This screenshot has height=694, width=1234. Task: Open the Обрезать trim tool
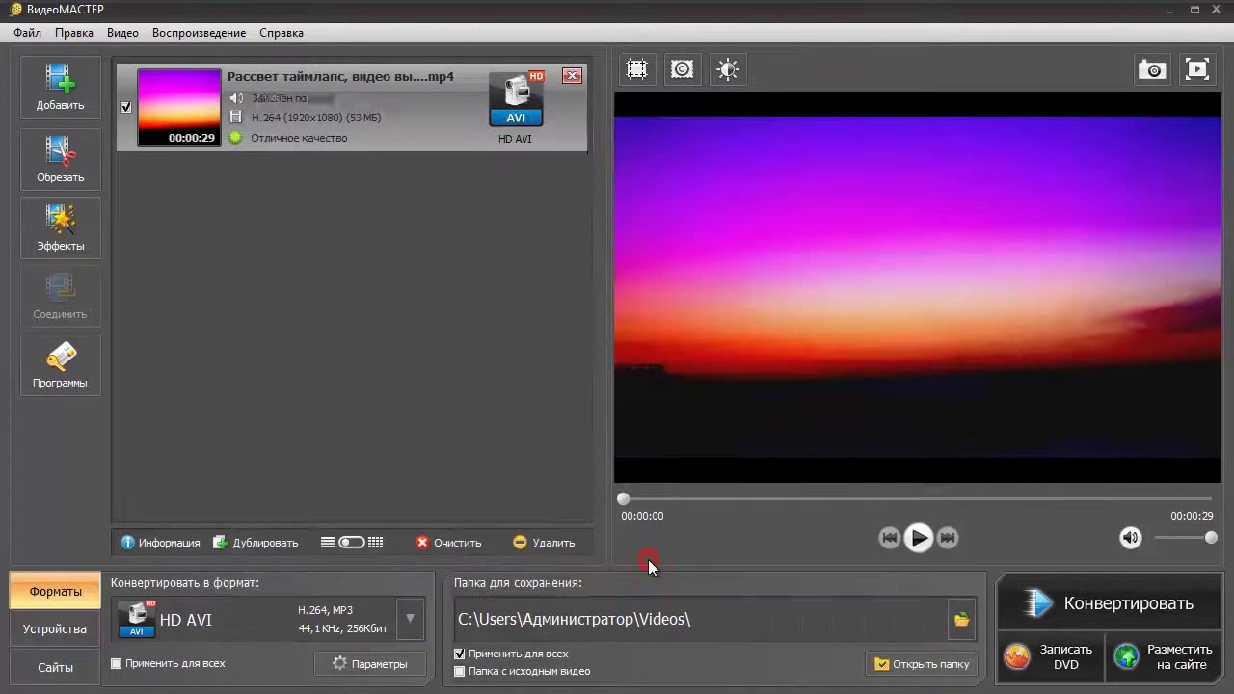[60, 160]
